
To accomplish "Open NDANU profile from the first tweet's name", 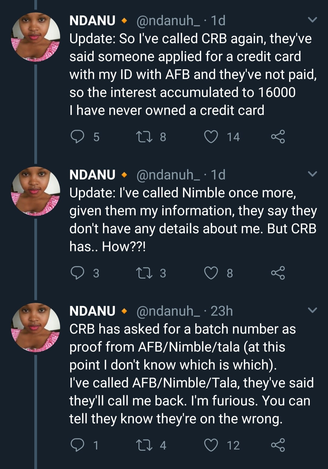I will (92, 21).
